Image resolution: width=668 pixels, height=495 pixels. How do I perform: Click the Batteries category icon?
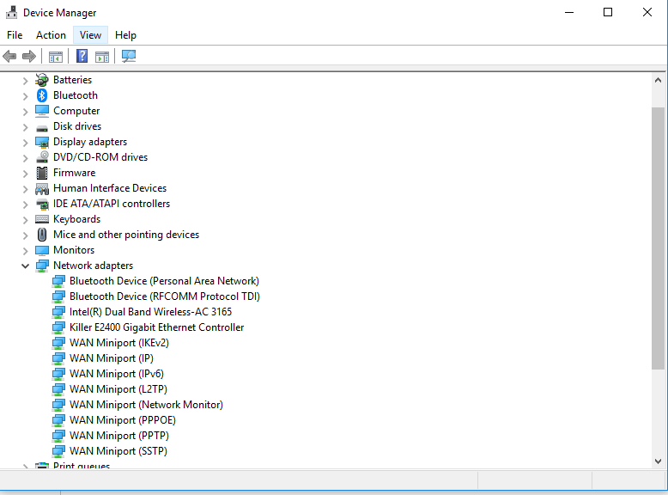tap(42, 80)
